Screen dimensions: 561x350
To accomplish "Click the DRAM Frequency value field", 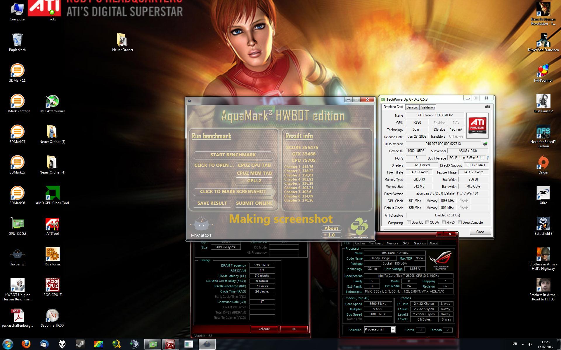I will pos(262,265).
